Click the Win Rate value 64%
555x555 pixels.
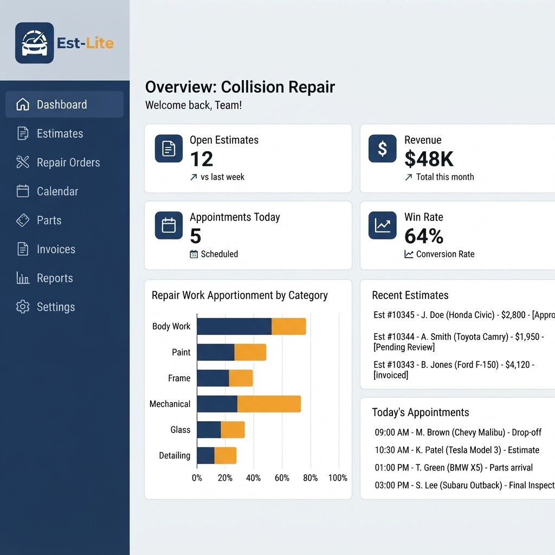424,236
